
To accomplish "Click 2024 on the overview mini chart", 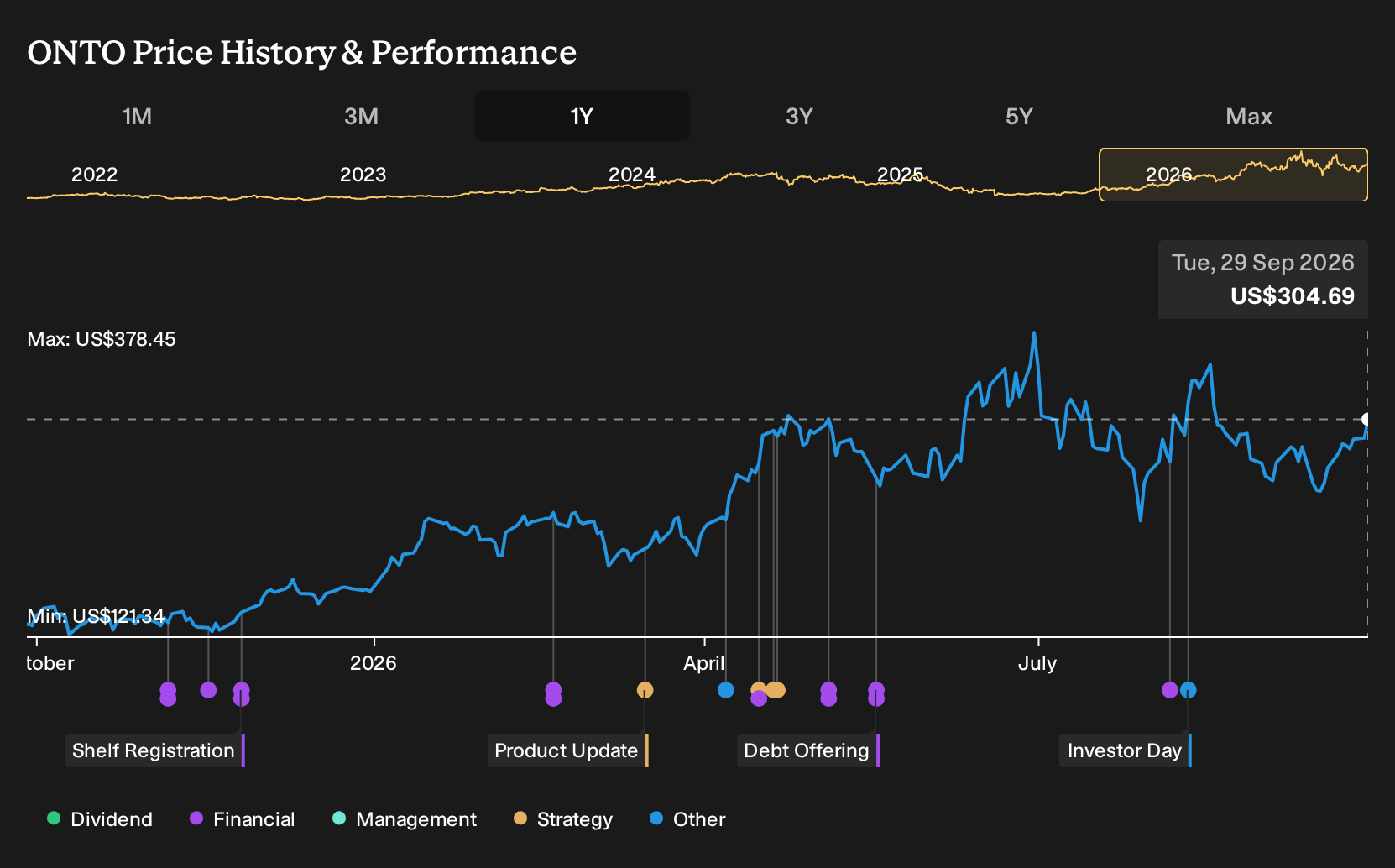I will (631, 175).
